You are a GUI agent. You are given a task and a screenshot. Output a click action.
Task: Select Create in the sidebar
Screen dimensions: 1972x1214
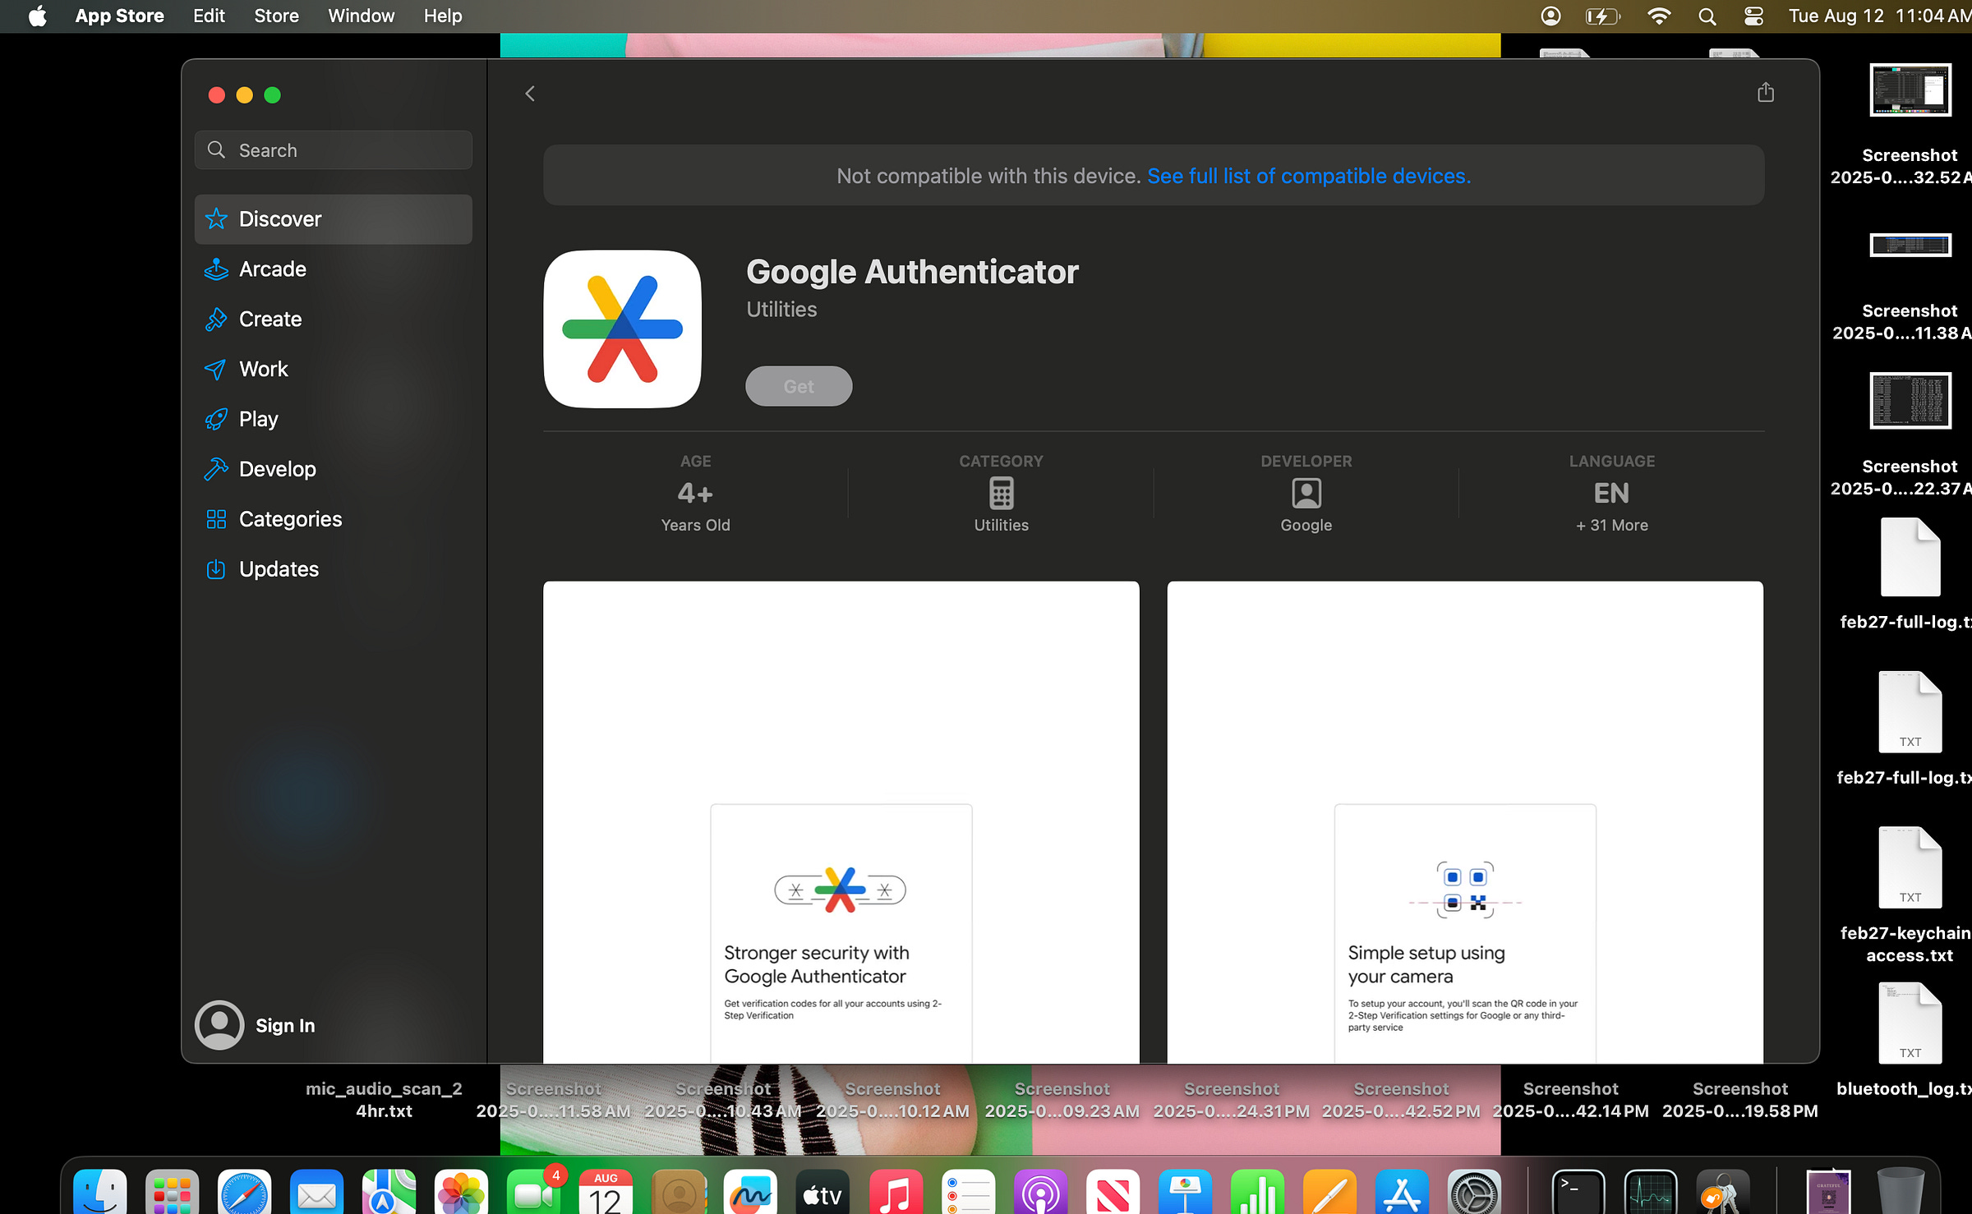(270, 320)
